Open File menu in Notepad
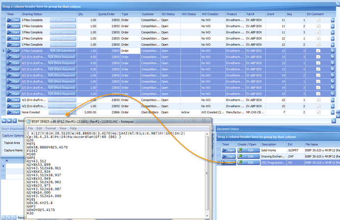 (30, 128)
